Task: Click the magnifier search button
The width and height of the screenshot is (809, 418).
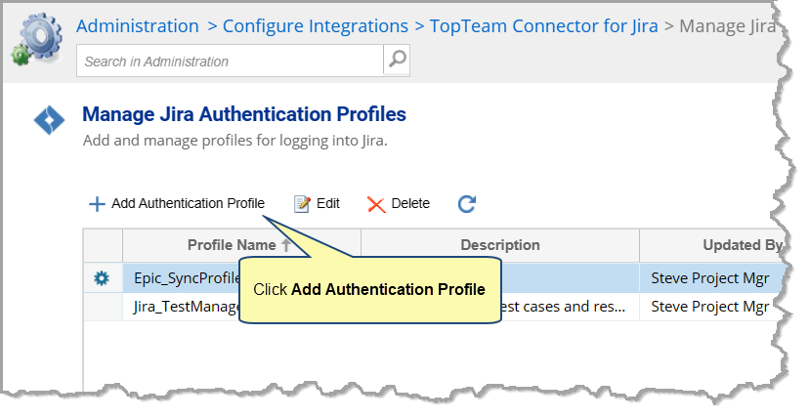Action: point(397,61)
